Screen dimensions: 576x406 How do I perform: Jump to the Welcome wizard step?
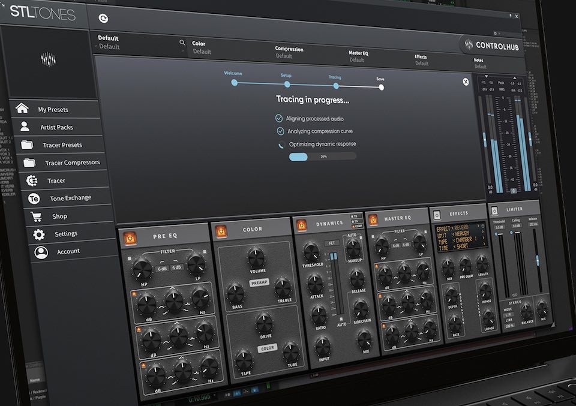click(234, 83)
